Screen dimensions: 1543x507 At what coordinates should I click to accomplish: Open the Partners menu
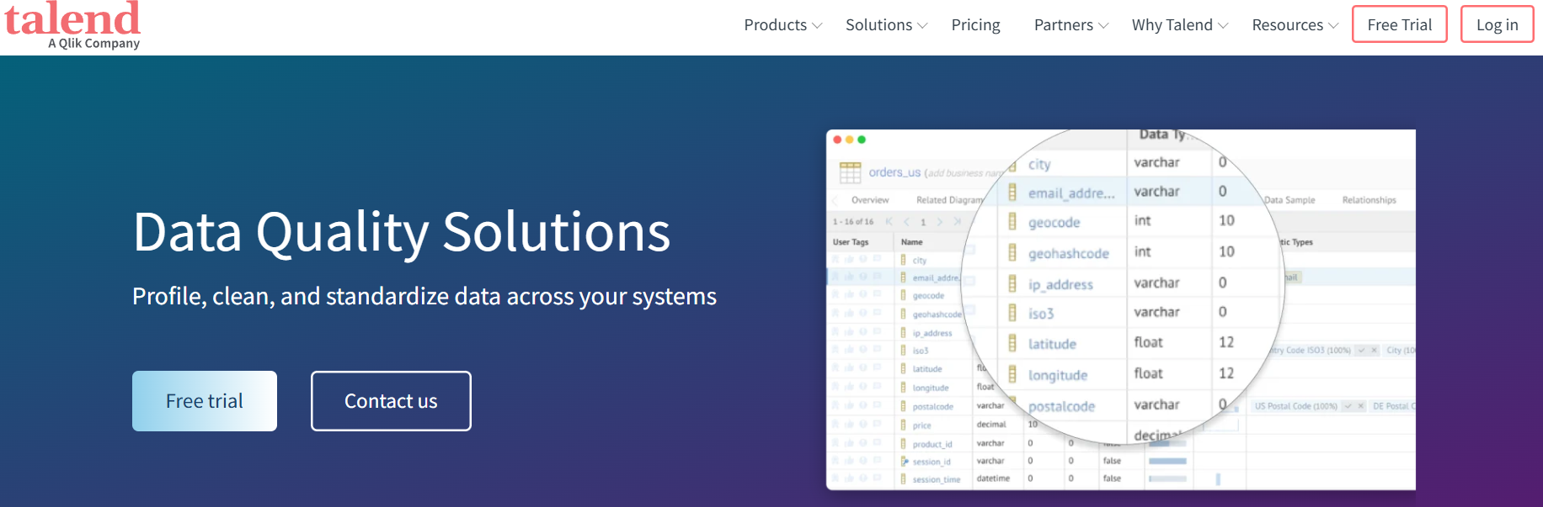[x=1063, y=25]
